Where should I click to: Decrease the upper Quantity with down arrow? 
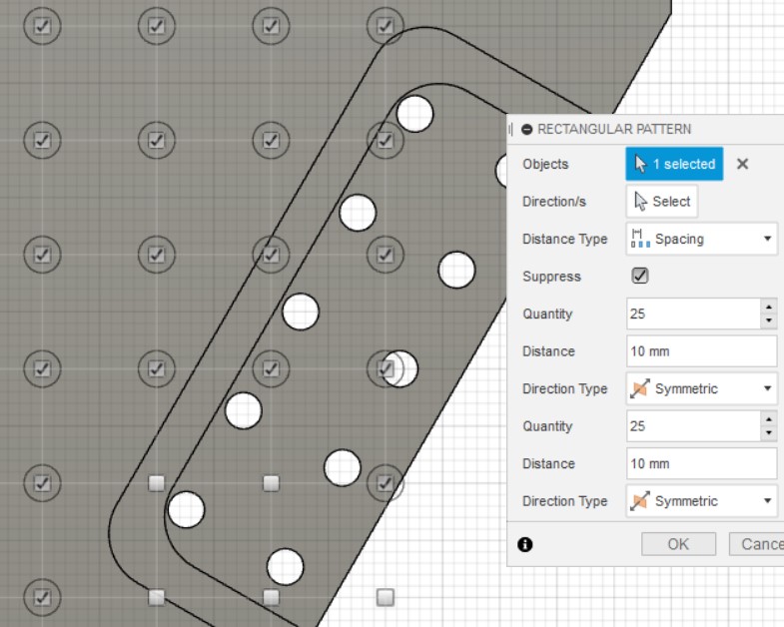768,320
